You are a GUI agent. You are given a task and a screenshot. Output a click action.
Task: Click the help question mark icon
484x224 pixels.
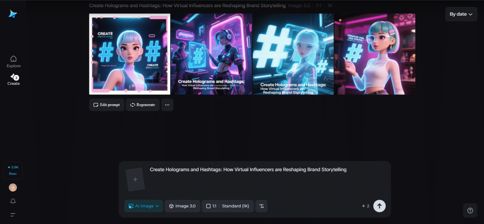point(470,210)
